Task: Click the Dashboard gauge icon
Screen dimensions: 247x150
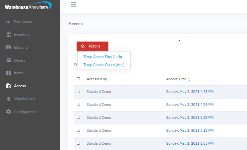Action: coord(9,22)
